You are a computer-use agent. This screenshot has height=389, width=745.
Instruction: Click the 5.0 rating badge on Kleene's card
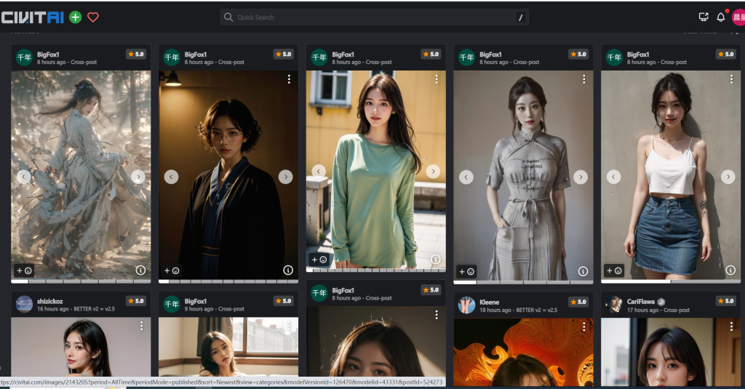click(577, 301)
